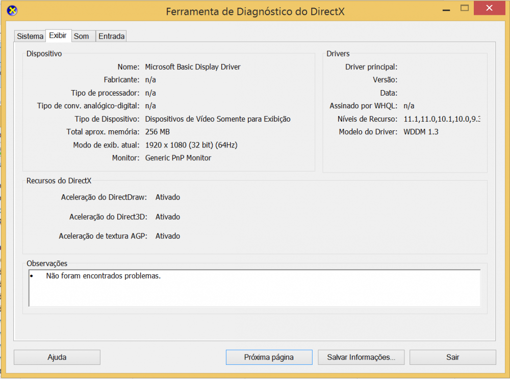Click the '256 MB' memory value
The width and height of the screenshot is (510, 379).
coord(158,132)
